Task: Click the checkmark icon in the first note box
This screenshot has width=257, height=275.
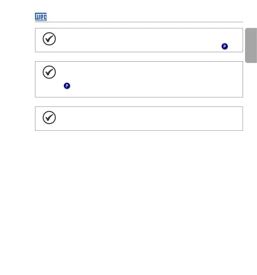Action: tap(49, 39)
